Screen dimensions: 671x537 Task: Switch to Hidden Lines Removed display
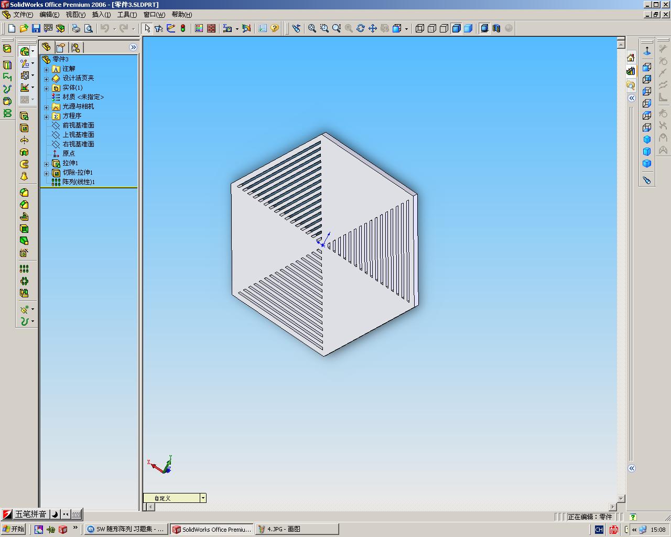tap(443, 28)
